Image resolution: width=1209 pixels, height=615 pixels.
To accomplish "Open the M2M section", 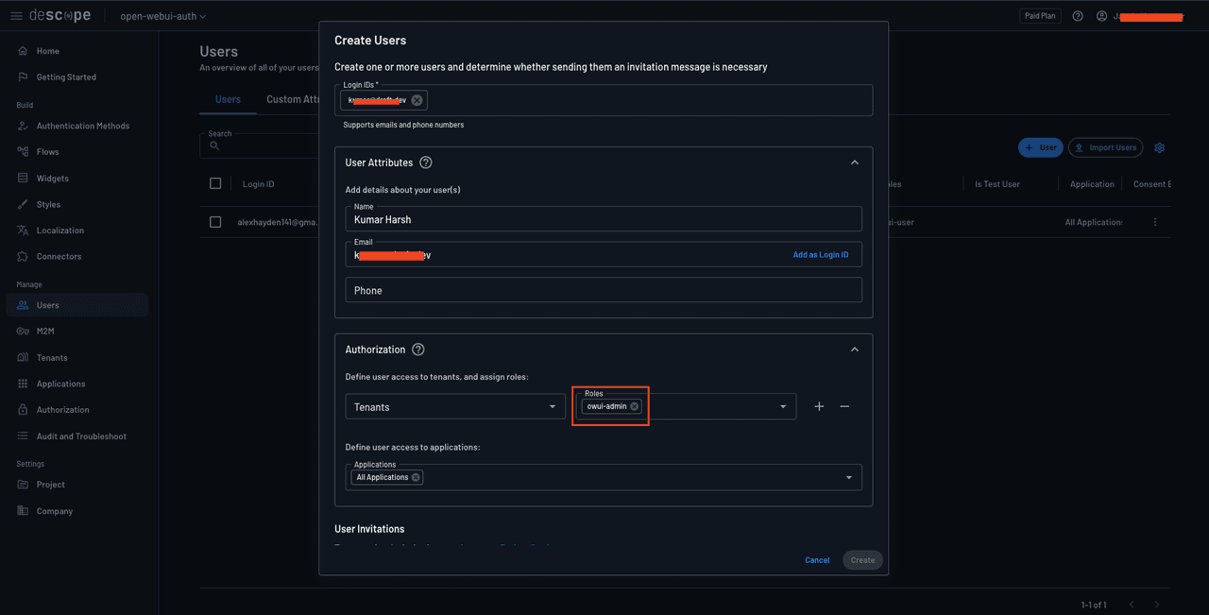I will click(x=45, y=331).
